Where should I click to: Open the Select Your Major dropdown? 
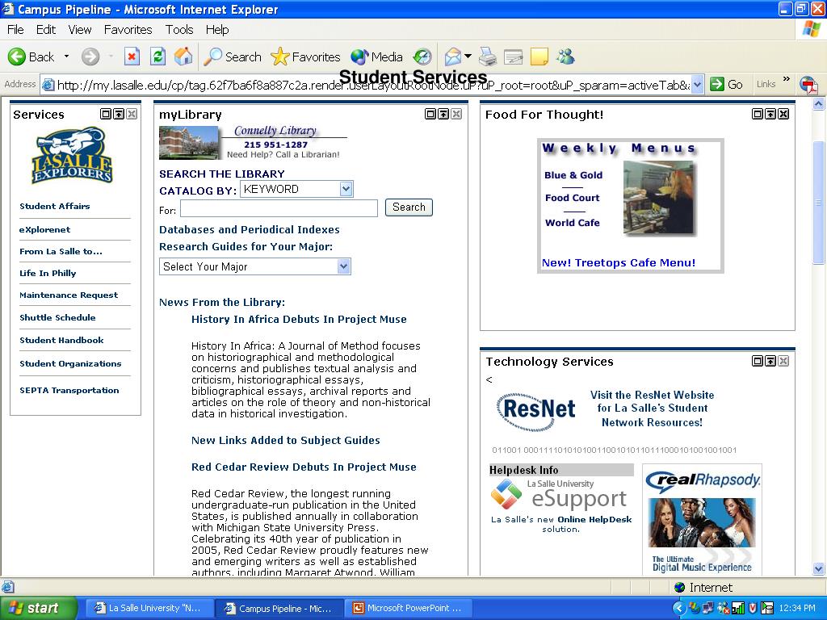tap(254, 266)
